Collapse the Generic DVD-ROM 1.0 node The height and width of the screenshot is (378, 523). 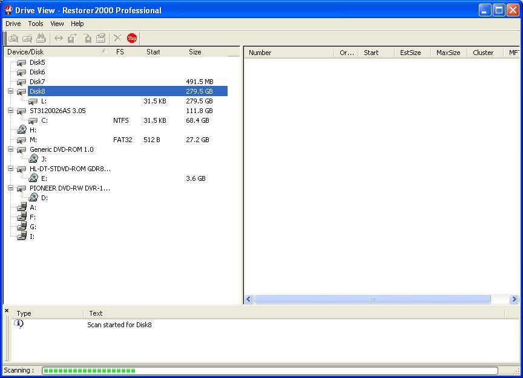click(x=11, y=149)
